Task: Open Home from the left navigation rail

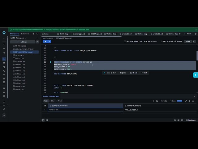Action: (x=4, y=45)
